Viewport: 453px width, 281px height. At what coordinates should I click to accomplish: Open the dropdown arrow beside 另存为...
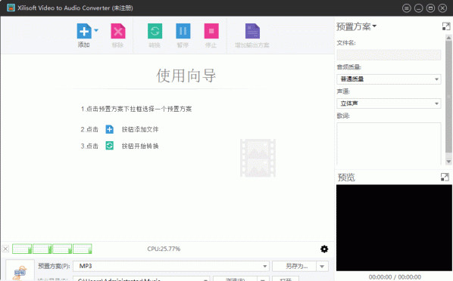tap(322, 267)
